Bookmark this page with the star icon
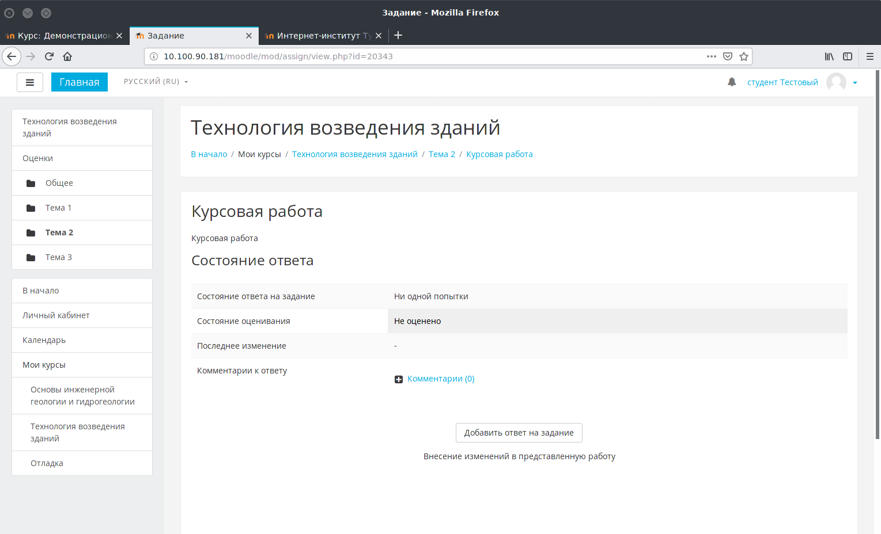This screenshot has width=881, height=534. [744, 56]
